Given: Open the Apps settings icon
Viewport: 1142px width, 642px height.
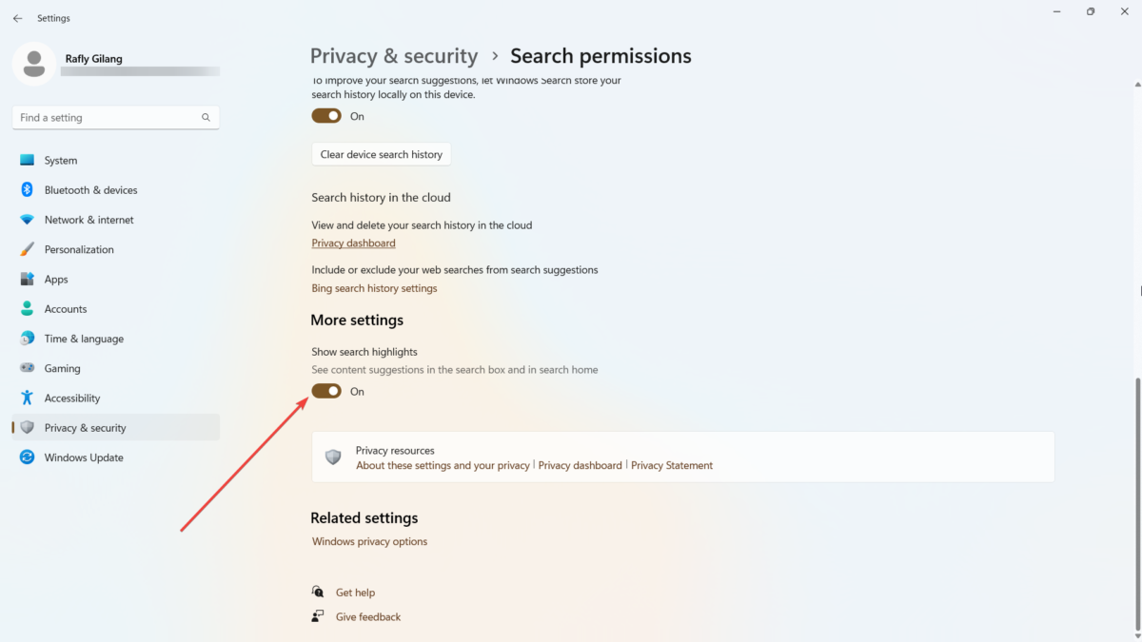Looking at the screenshot, I should [28, 279].
